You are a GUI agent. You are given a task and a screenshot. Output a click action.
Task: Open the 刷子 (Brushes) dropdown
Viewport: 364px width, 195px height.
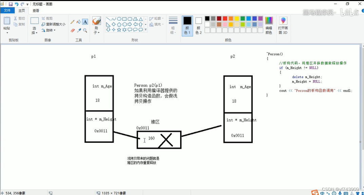pyautogui.click(x=96, y=31)
